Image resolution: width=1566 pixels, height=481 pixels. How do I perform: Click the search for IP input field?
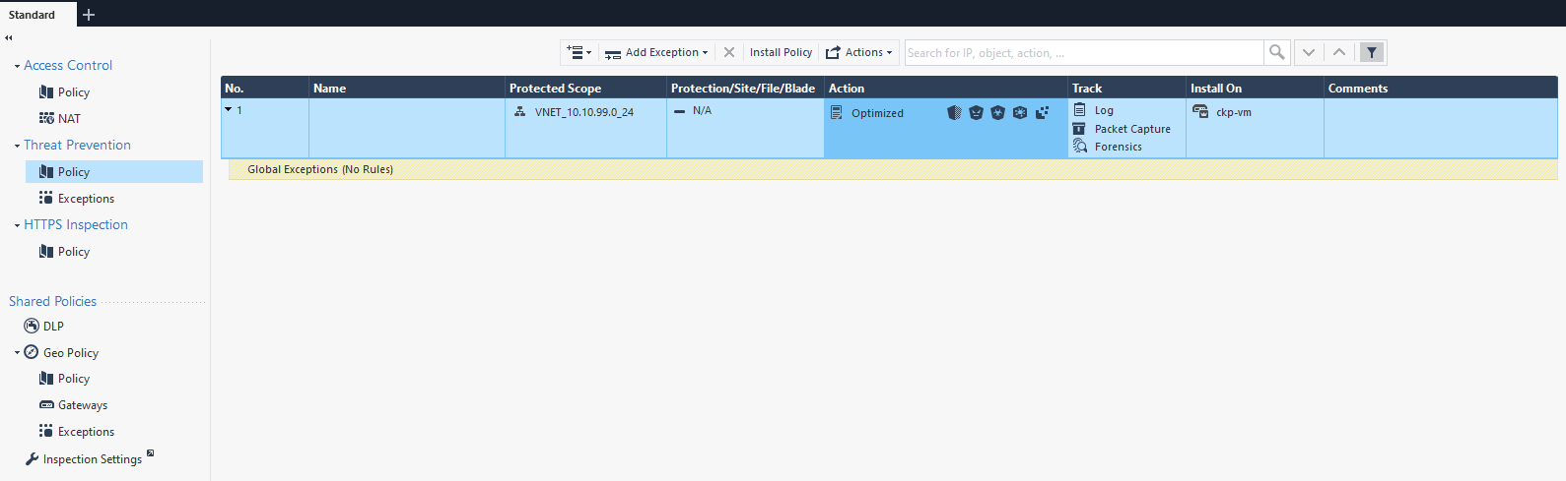[x=1082, y=52]
